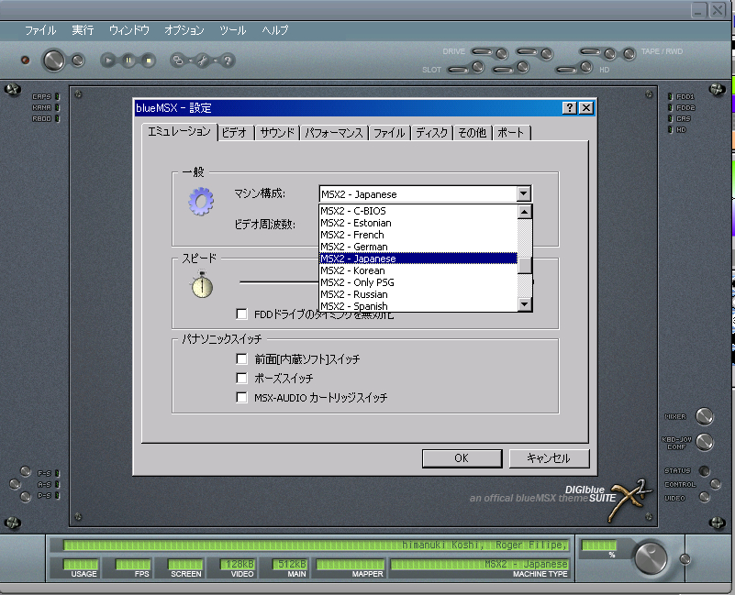
Task: Select MSX2 - Russian from the list
Action: pyautogui.click(x=418, y=294)
